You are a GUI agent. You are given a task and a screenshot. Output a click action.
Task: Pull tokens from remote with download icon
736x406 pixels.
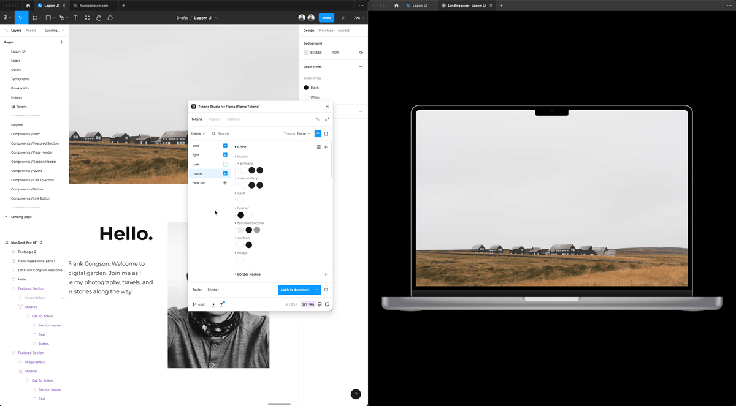(x=213, y=304)
